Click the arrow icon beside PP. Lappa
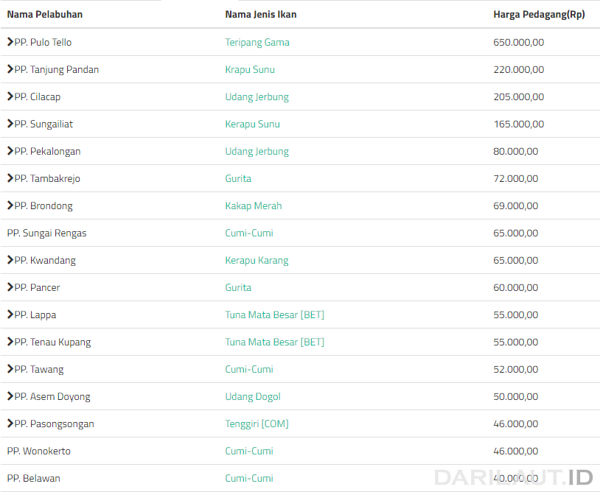Image resolution: width=600 pixels, height=492 pixels. (x=10, y=314)
